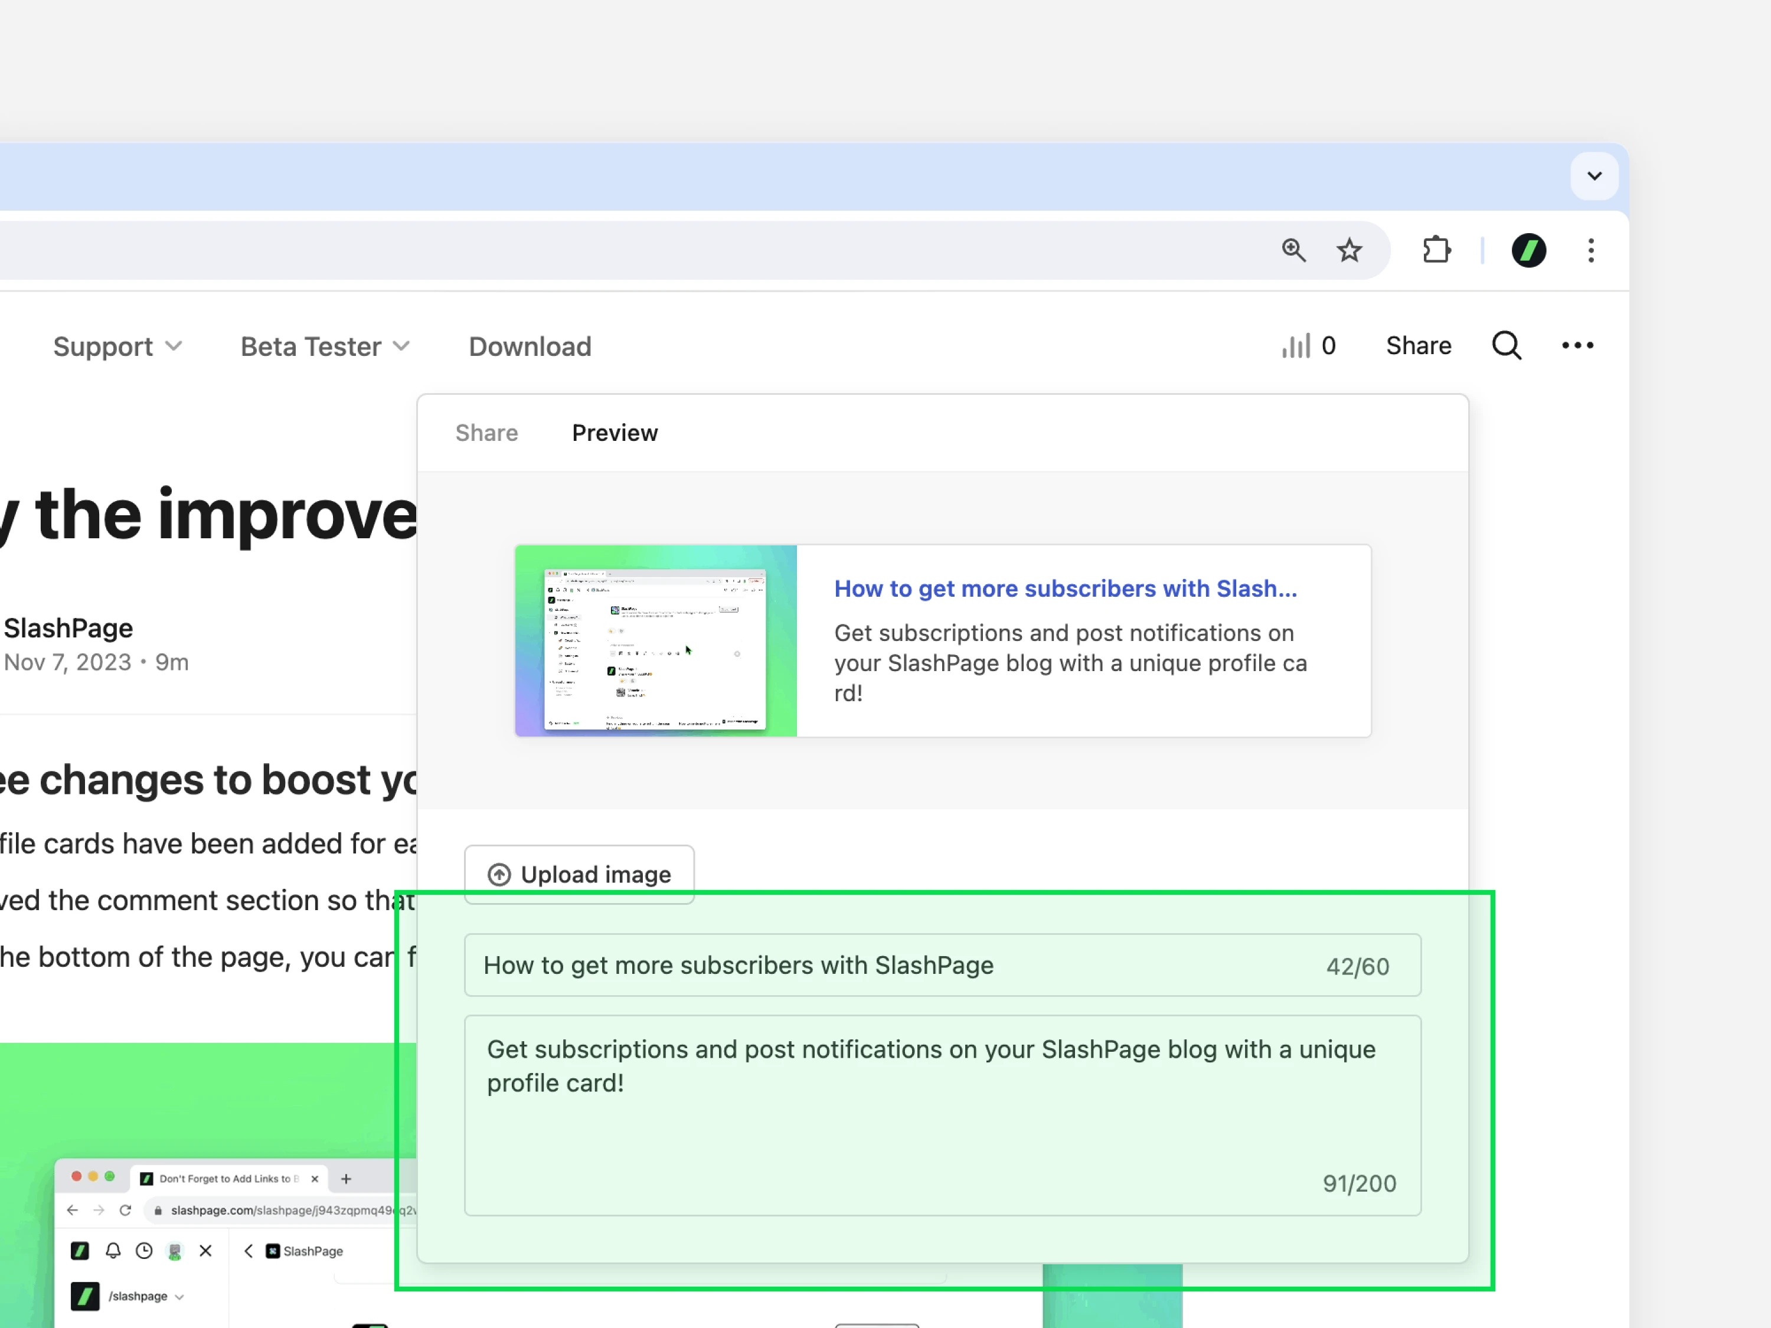
Task: Bookmark this page with the star icon
Action: click(x=1350, y=251)
